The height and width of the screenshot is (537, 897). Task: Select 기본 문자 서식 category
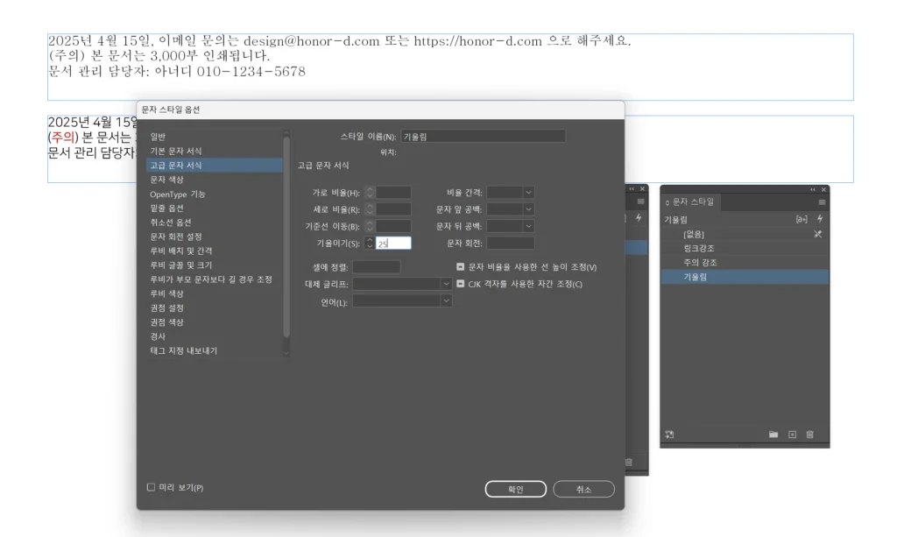pyautogui.click(x=214, y=151)
